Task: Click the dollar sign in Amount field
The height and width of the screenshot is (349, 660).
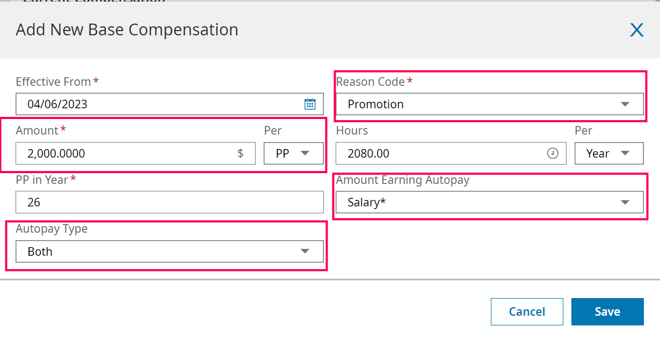Action: coord(240,153)
